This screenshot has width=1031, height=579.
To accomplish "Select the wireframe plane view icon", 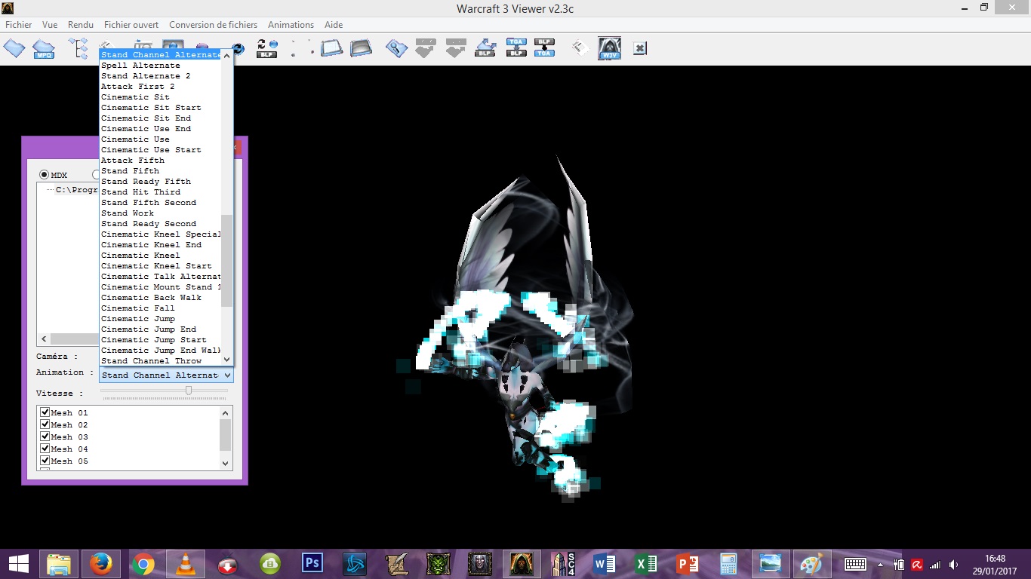I will point(332,48).
